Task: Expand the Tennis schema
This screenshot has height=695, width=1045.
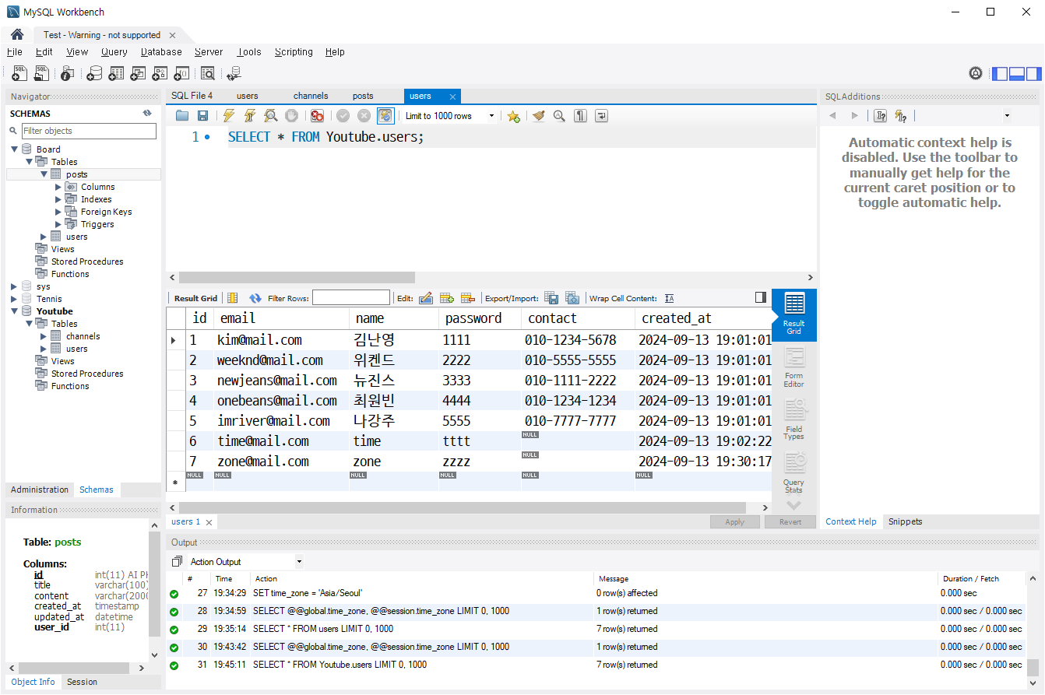Action: click(x=14, y=299)
